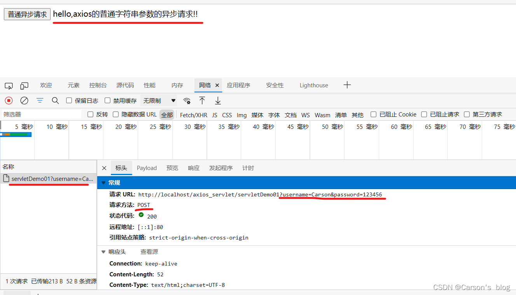
Task: Filter by 媒体 Media requests
Action: click(257, 115)
